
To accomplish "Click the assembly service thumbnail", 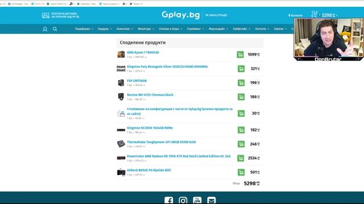I will click(x=121, y=113).
